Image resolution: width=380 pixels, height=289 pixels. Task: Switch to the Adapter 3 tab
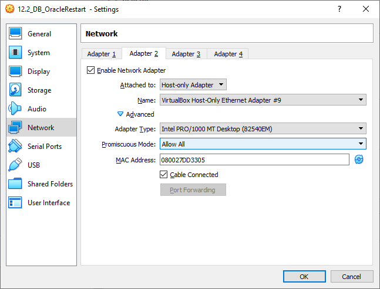[x=186, y=54]
